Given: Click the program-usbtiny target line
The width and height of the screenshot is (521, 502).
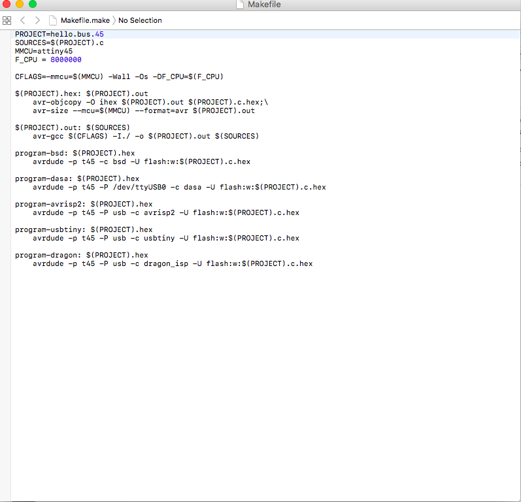Looking at the screenshot, I should tap(84, 230).
